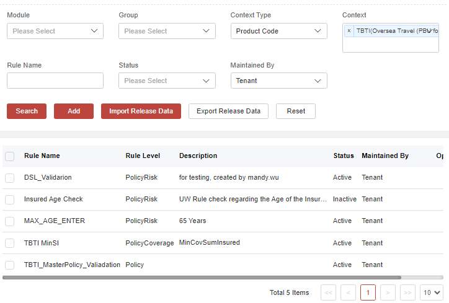Check the TBTI_MasterPolicy_Valiadation row checkbox
449x303 pixels.
point(10,265)
